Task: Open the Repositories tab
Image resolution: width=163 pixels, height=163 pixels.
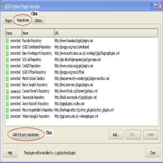Action: pyautogui.click(x=23, y=20)
